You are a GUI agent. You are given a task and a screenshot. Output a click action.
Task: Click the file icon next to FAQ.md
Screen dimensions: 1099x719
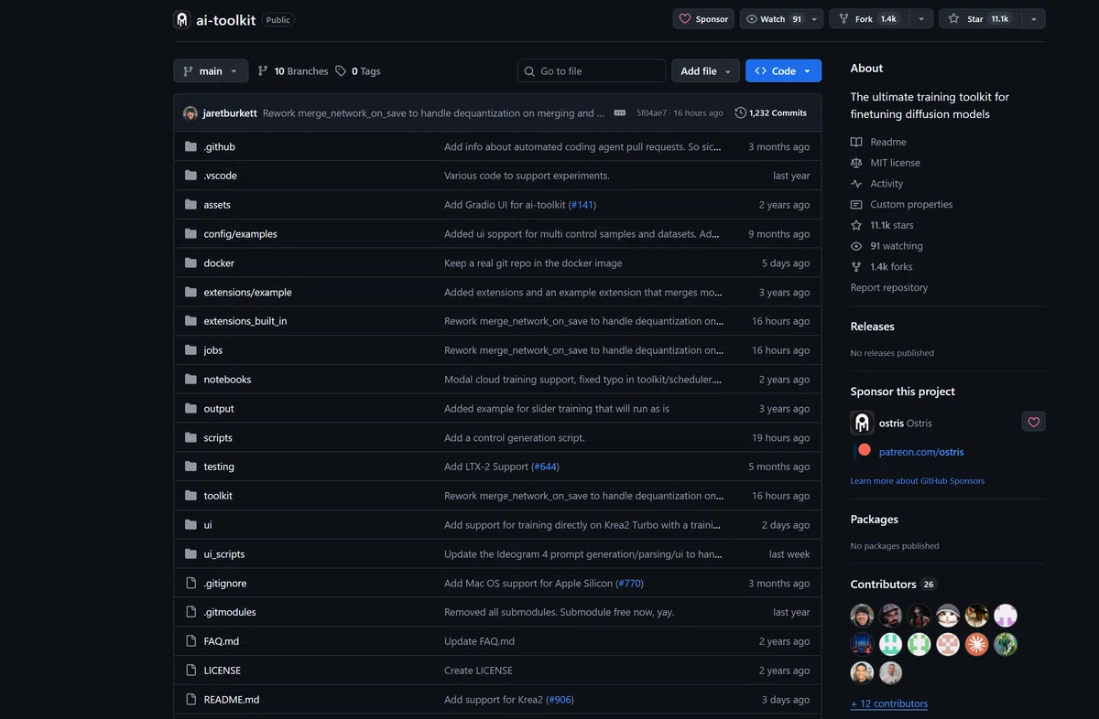point(190,641)
